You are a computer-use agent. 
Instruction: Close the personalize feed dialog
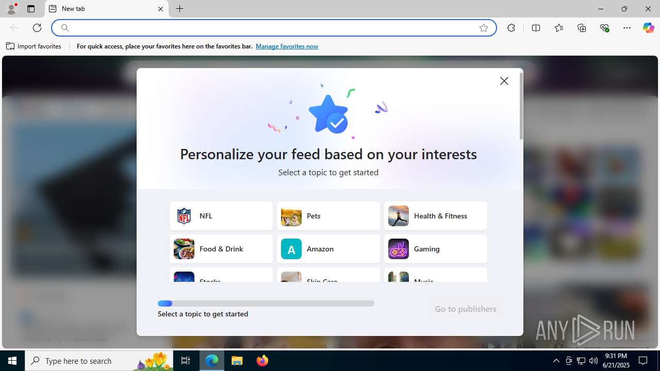pyautogui.click(x=504, y=81)
